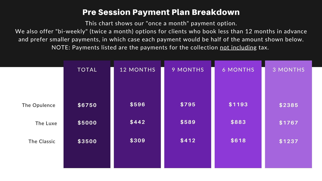This screenshot has width=322, height=181.
Task: Click the Pre Session Payment Plan Breakdown title
Action: click(x=161, y=12)
